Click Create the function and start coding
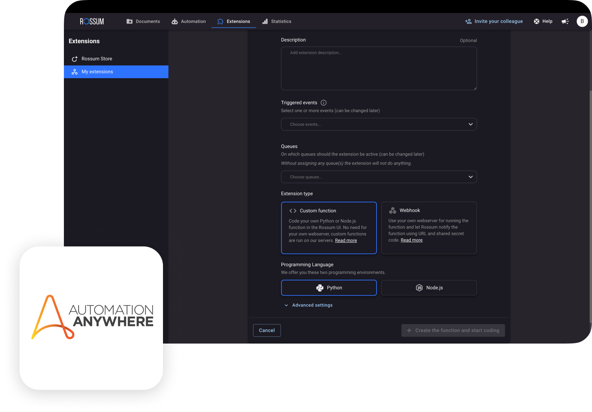 pyautogui.click(x=453, y=330)
